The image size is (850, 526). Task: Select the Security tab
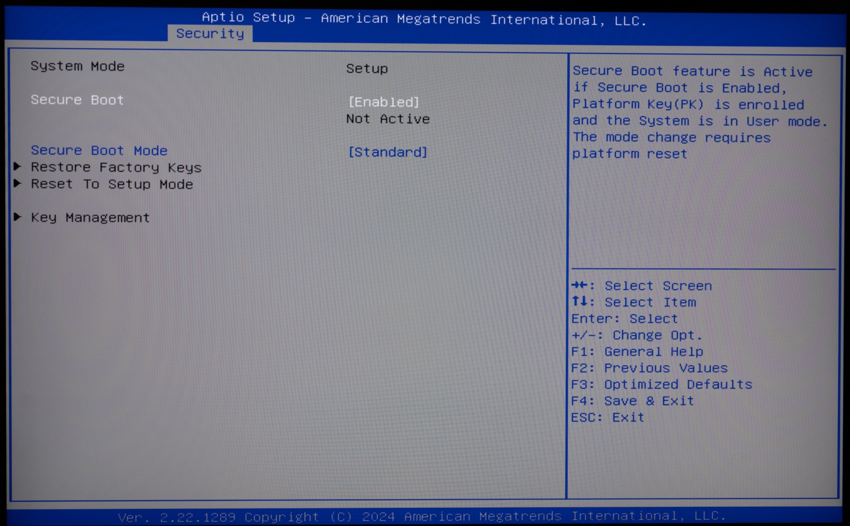[x=210, y=33]
